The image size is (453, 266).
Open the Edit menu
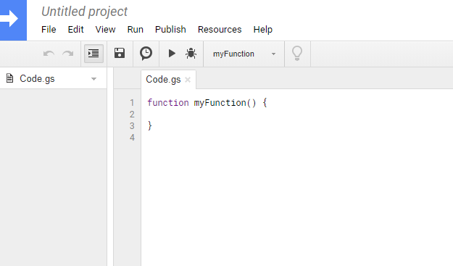pos(75,30)
